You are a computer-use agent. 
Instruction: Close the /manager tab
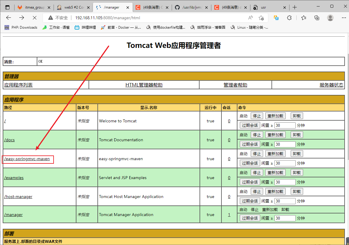point(128,7)
